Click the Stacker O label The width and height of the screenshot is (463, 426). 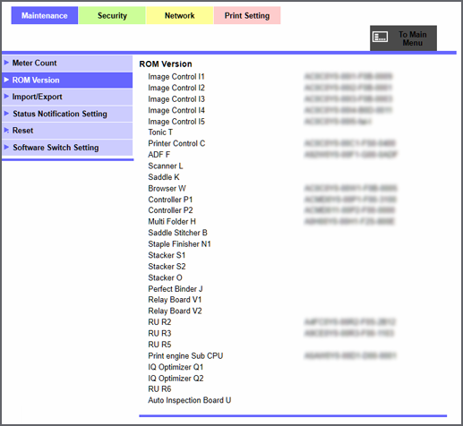click(165, 277)
